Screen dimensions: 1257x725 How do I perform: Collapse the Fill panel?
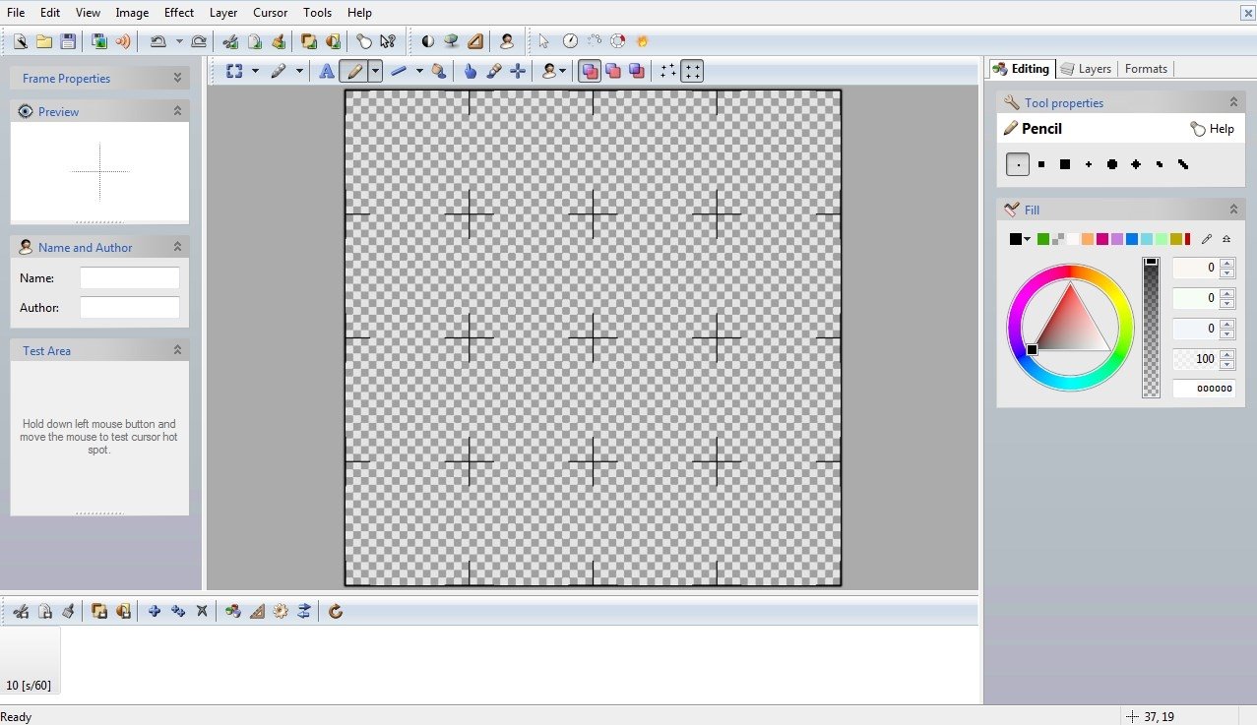tap(1233, 210)
